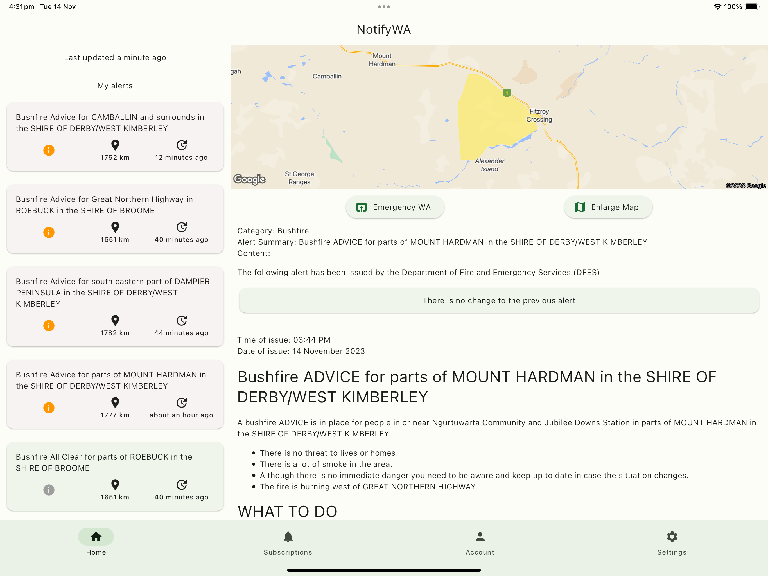Screen dimensions: 768x576
Task: Tap the about an hour ago text
Action: 181,415
